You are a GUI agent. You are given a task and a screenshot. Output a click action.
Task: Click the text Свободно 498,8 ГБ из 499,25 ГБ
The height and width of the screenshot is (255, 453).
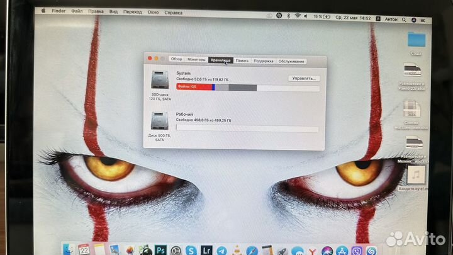point(203,120)
